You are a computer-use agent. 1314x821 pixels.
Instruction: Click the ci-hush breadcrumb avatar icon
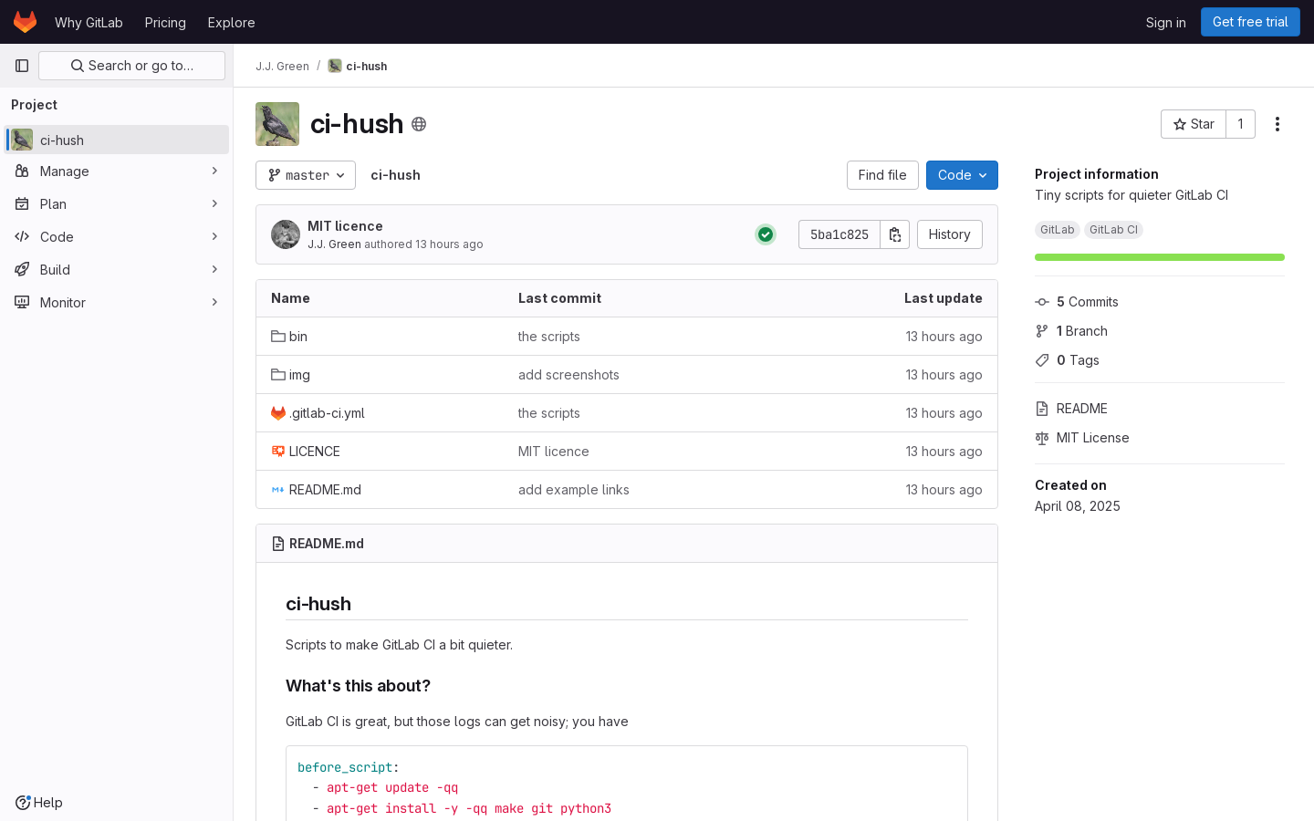tap(335, 66)
